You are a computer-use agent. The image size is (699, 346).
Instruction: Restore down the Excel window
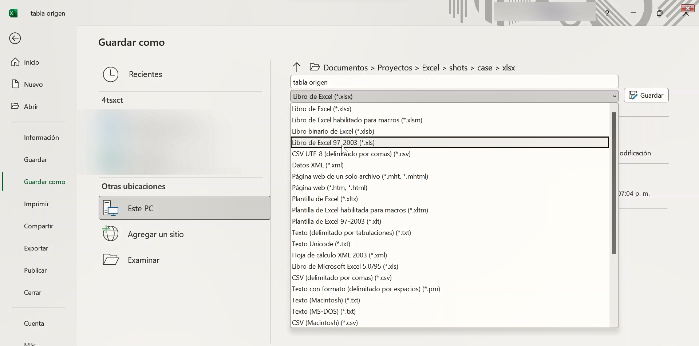coord(659,13)
